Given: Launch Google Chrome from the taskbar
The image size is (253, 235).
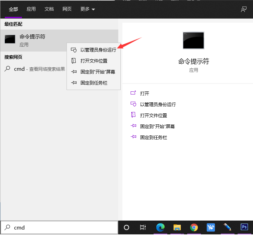Looking at the screenshot, I should [194, 227].
